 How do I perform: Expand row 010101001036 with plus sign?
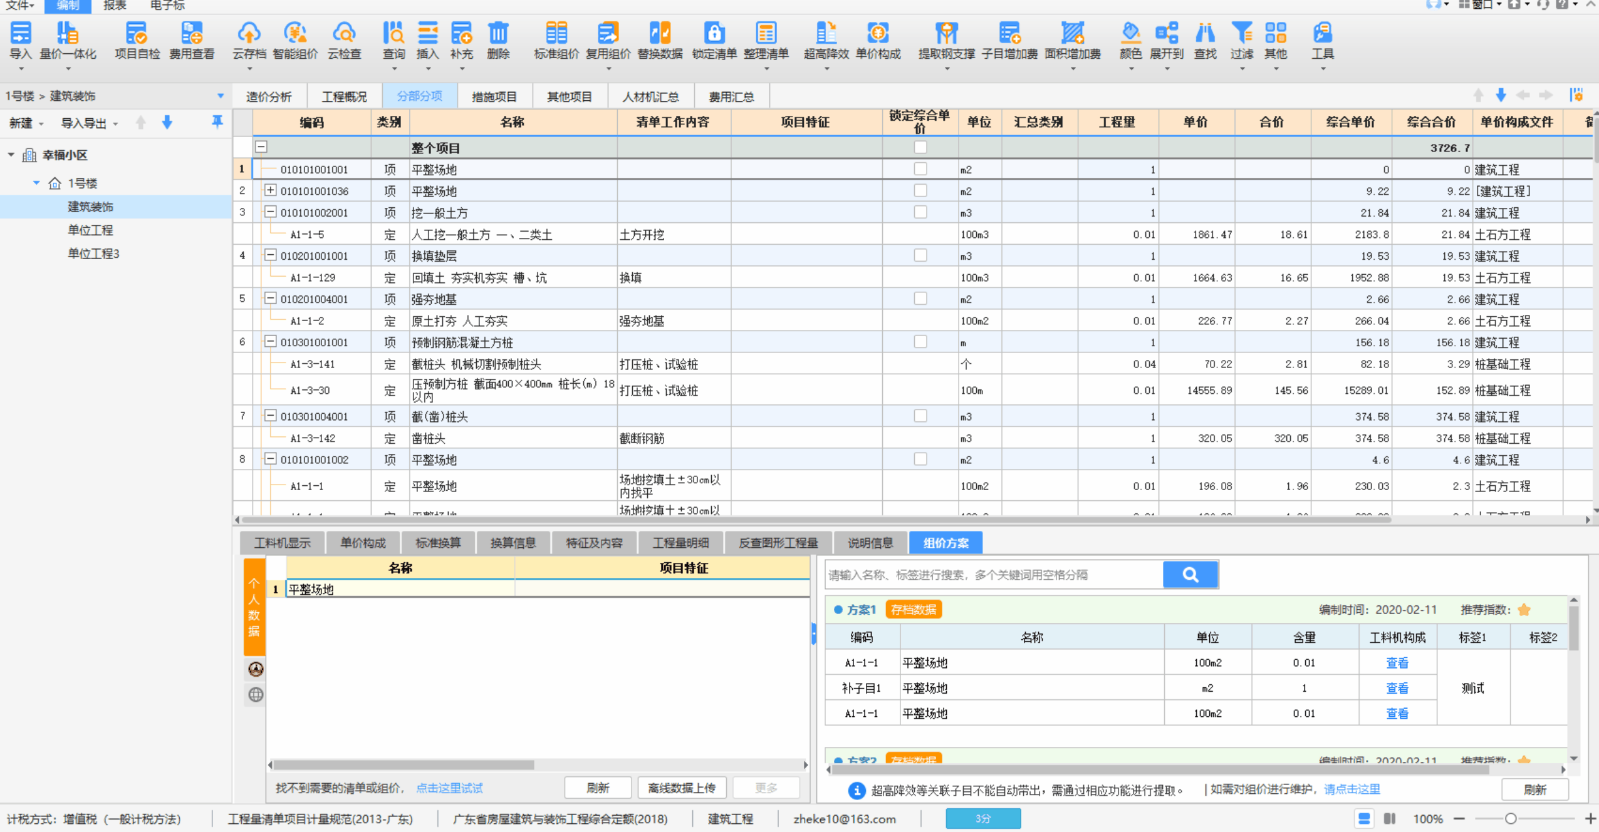click(270, 190)
